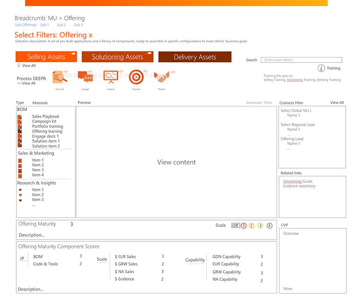The width and height of the screenshot is (356, 298).
Task: Switch to the Delivery Assets tab
Action: pos(195,57)
